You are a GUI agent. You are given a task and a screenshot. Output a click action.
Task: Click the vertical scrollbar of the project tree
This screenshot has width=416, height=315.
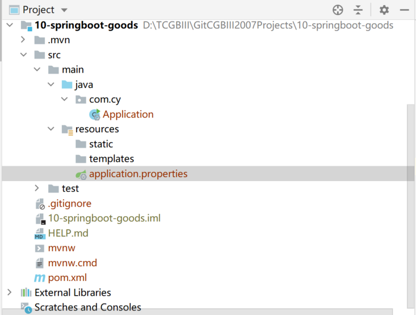pos(410,199)
